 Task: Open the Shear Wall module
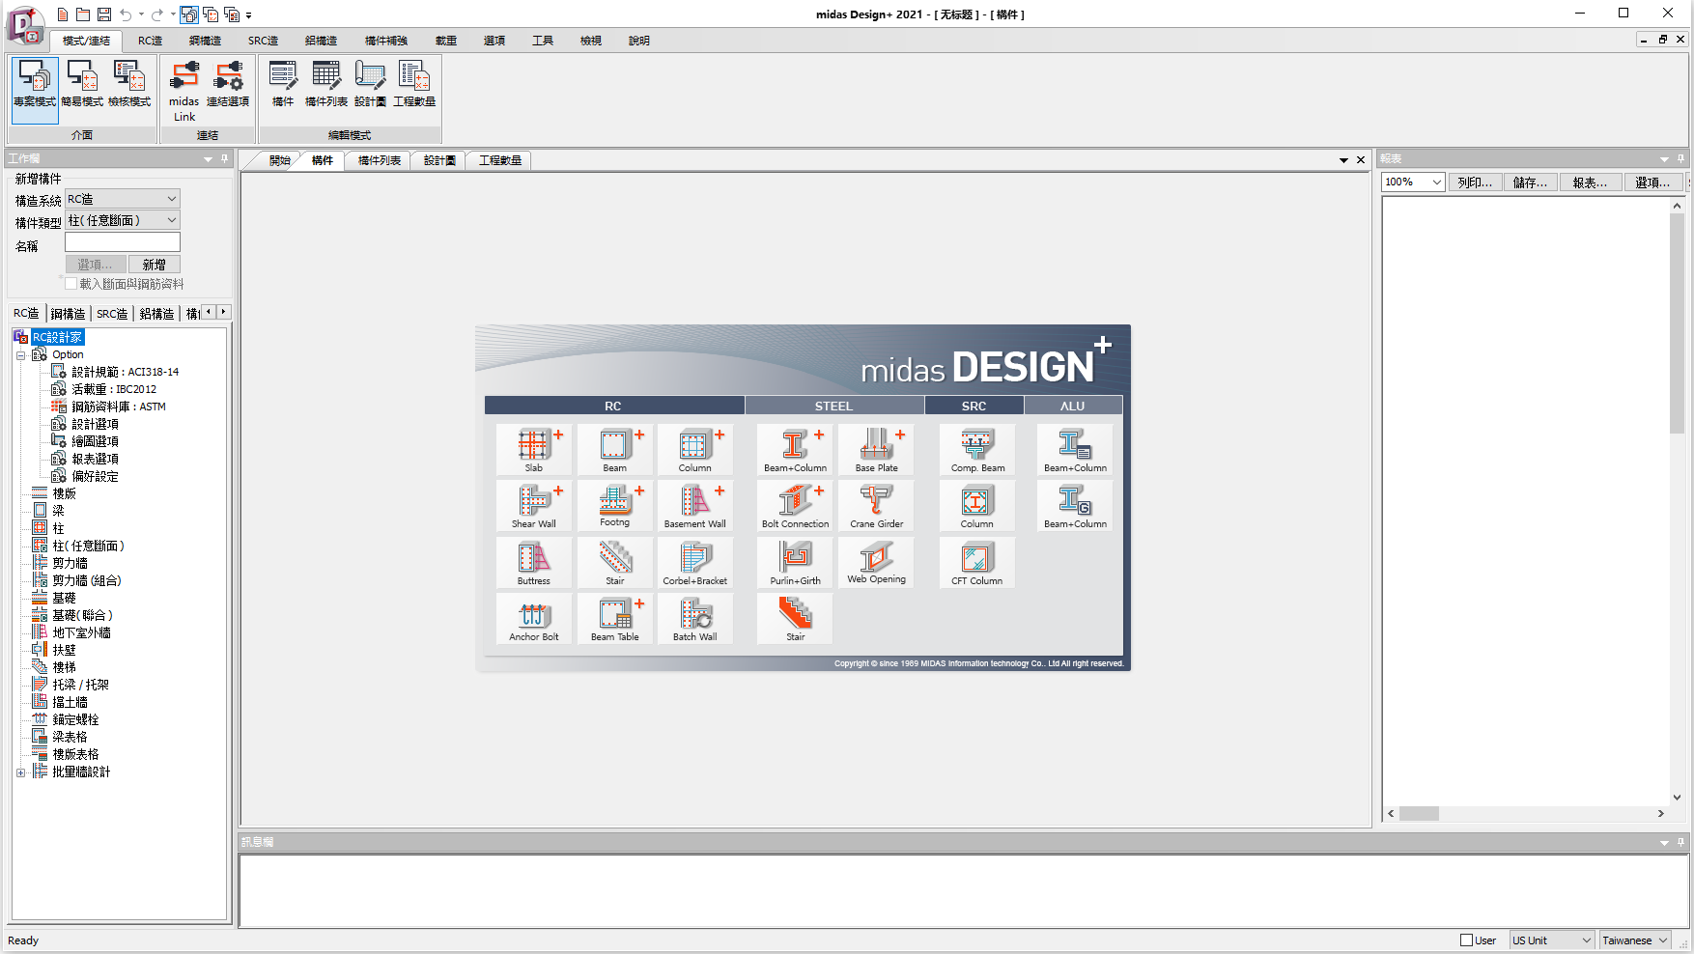coord(534,505)
